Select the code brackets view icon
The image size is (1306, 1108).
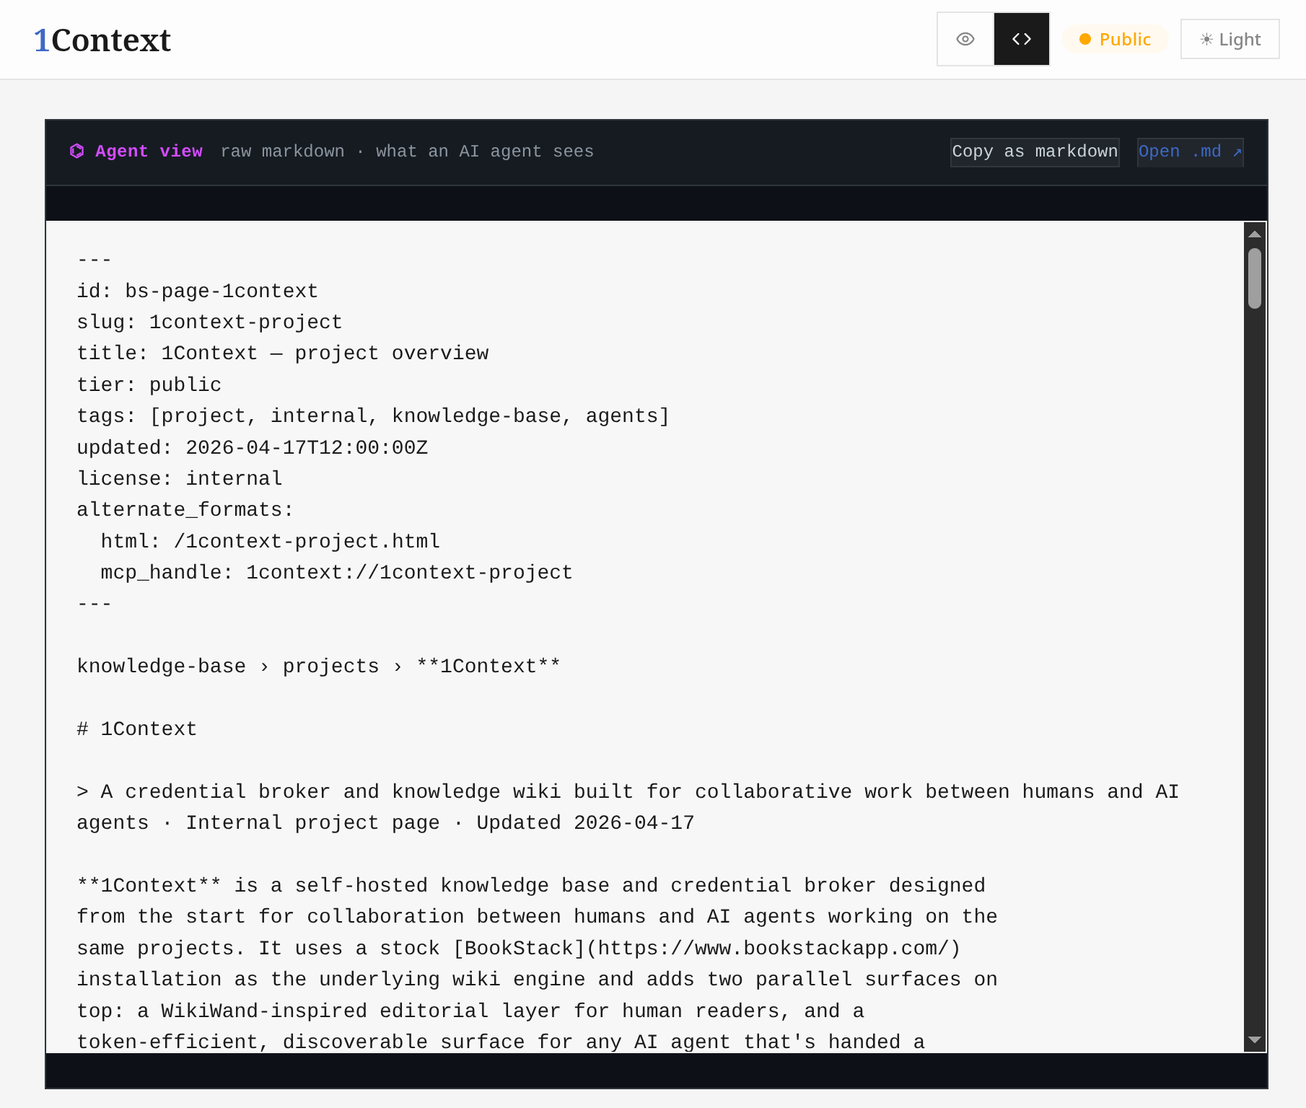pyautogui.click(x=1021, y=39)
